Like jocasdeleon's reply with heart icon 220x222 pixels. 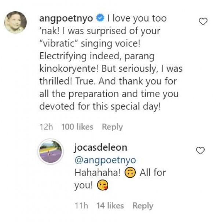200,151
